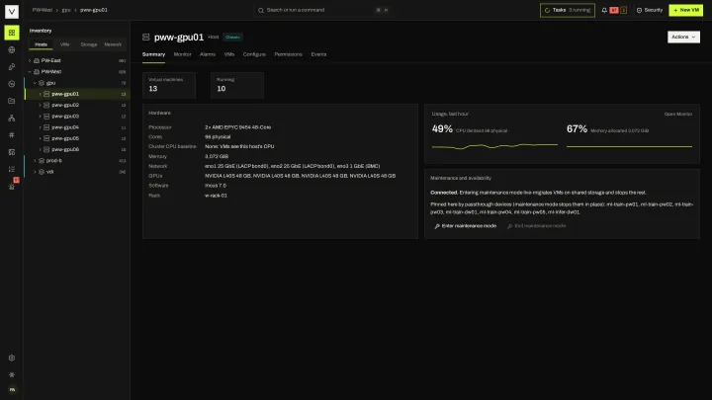
Task: Click the folder icon in the left sidebar
Action: (x=12, y=101)
